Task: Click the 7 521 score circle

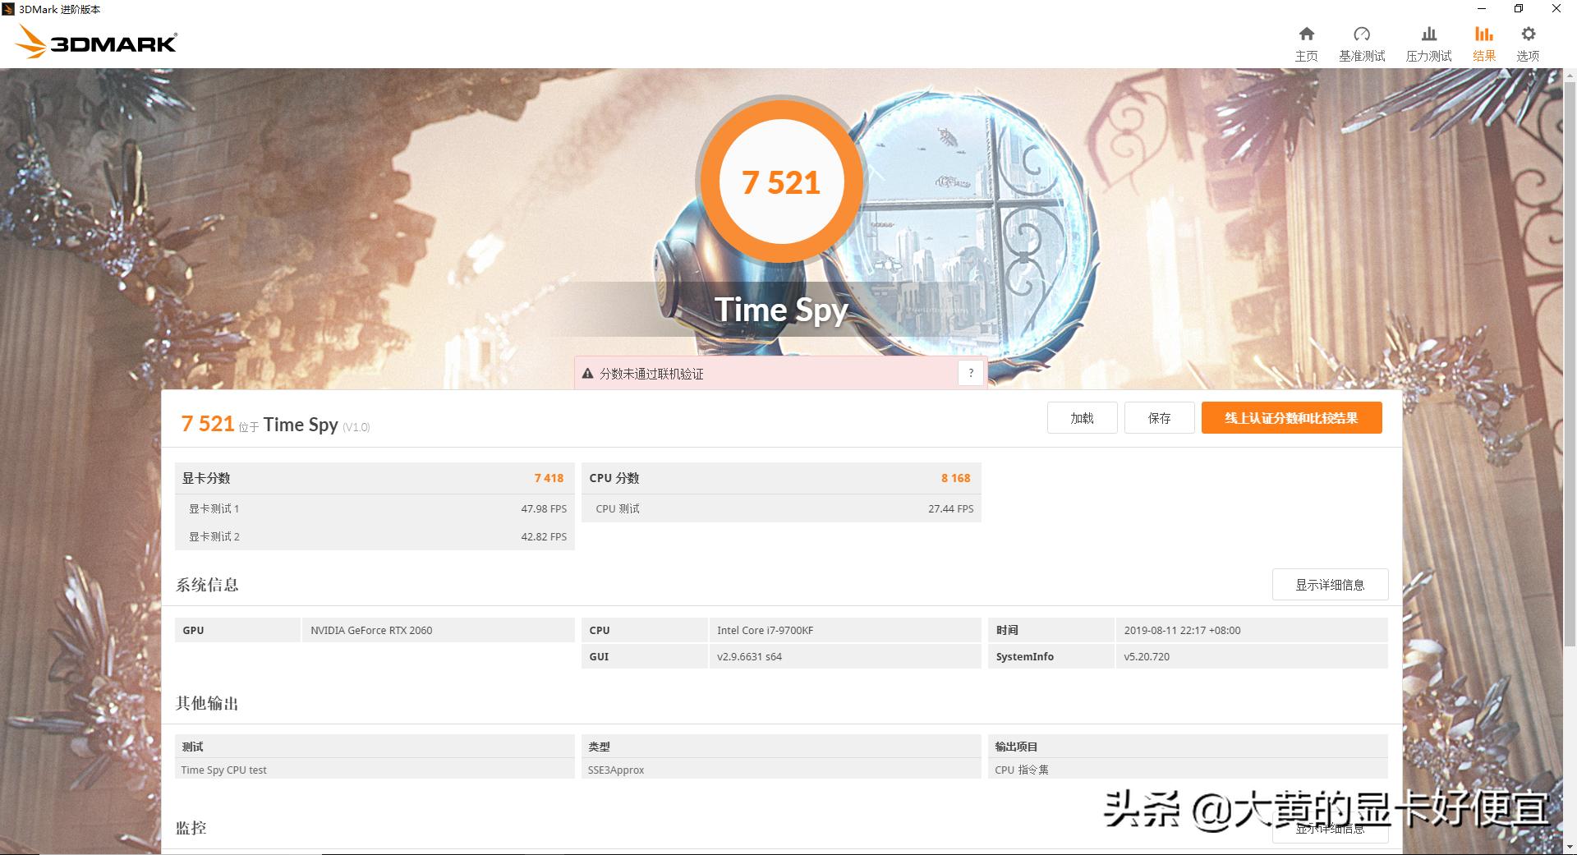Action: click(x=780, y=182)
